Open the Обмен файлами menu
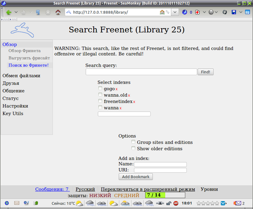The width and height of the screenshot is (253, 209). coord(21,76)
